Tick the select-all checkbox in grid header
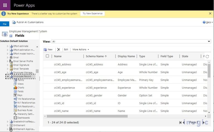 (47, 56)
